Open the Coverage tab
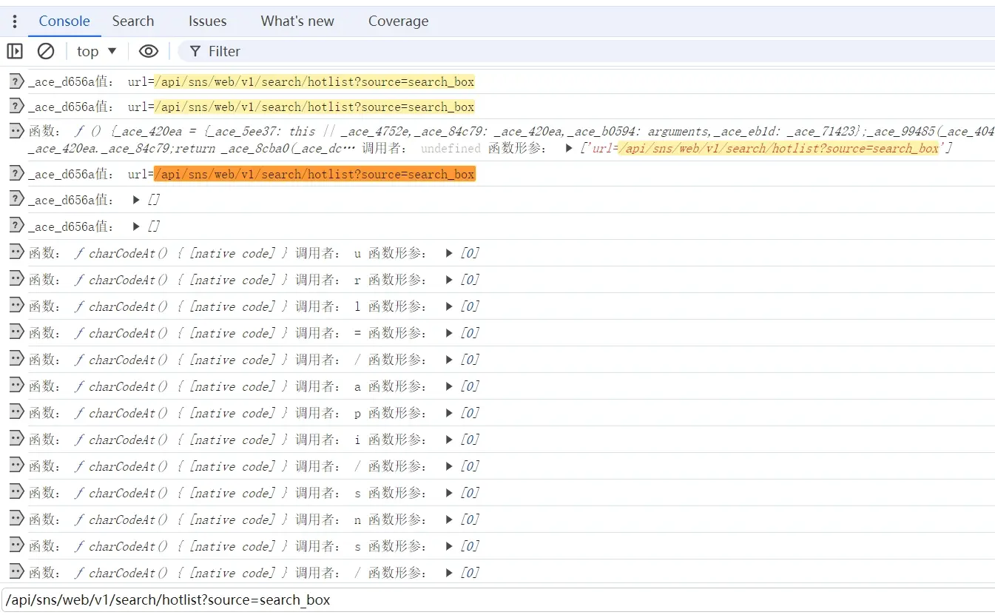The image size is (995, 615). (398, 21)
